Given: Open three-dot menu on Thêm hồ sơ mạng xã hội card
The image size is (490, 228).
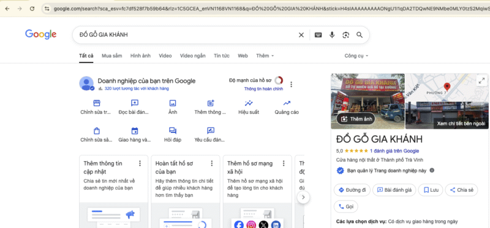Looking at the screenshot, I should click(284, 163).
